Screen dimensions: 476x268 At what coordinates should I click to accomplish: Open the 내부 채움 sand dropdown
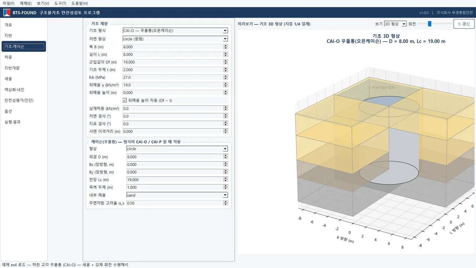click(177, 195)
